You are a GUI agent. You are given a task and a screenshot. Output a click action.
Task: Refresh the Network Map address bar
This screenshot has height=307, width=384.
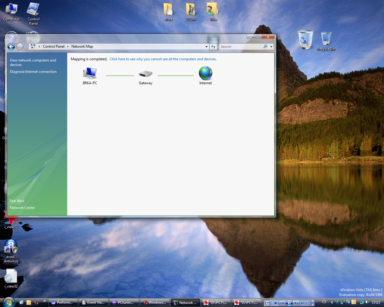click(213, 46)
